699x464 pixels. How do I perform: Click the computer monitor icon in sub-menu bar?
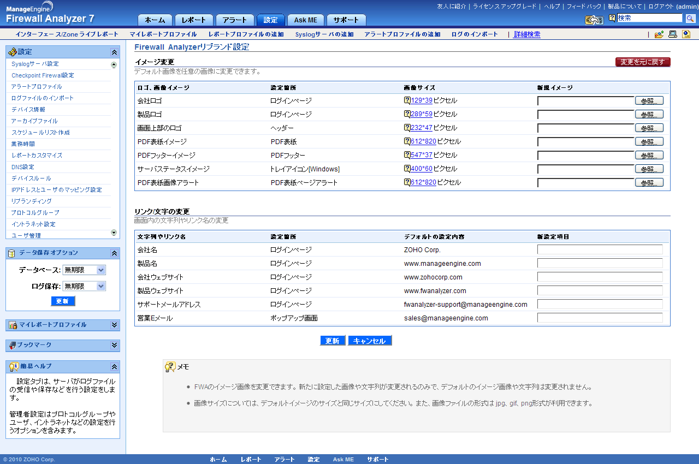coord(673,34)
